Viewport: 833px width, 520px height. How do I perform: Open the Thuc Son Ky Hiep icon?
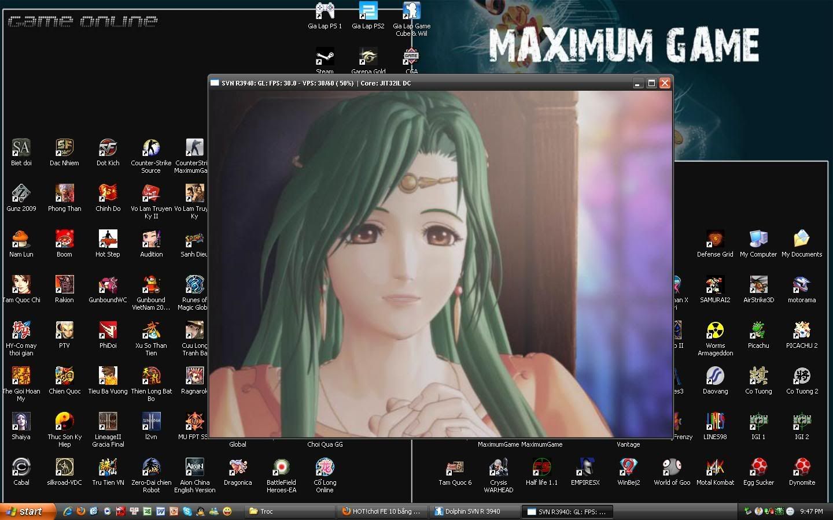click(64, 422)
